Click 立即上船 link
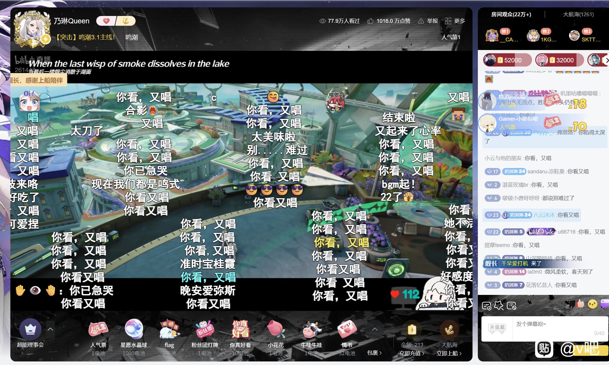This screenshot has height=365, width=609. 449,353
